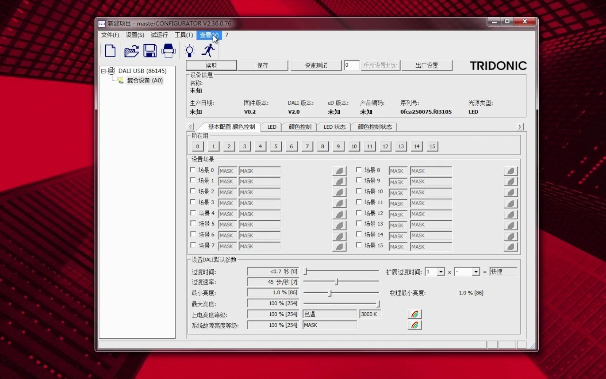This screenshot has height=379, width=606.
Task: Tick the 场景 3 checkbox
Action: pyautogui.click(x=193, y=202)
